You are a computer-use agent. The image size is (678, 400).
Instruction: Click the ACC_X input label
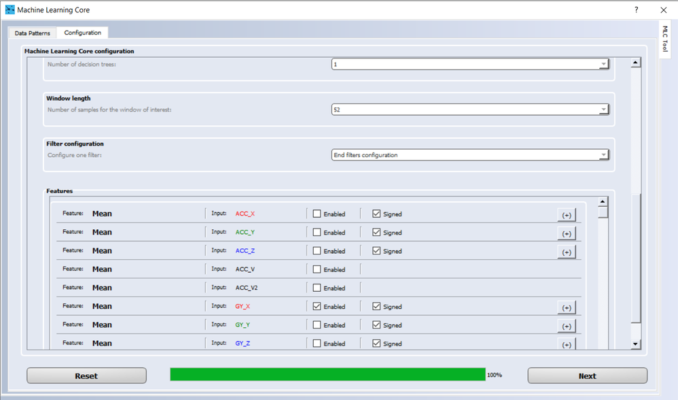(245, 214)
